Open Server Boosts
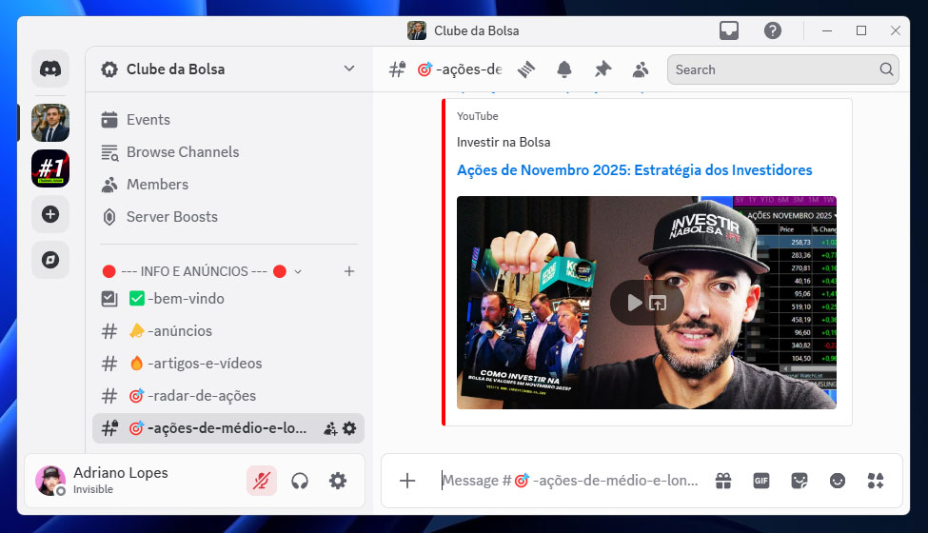 coord(229,217)
